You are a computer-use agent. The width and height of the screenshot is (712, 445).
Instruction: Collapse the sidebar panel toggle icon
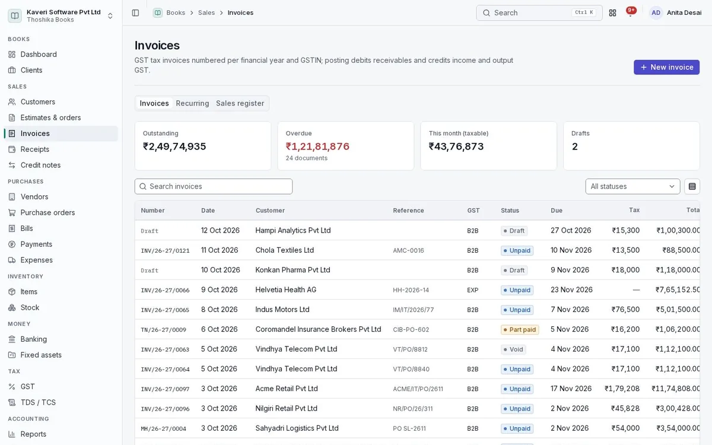135,12
